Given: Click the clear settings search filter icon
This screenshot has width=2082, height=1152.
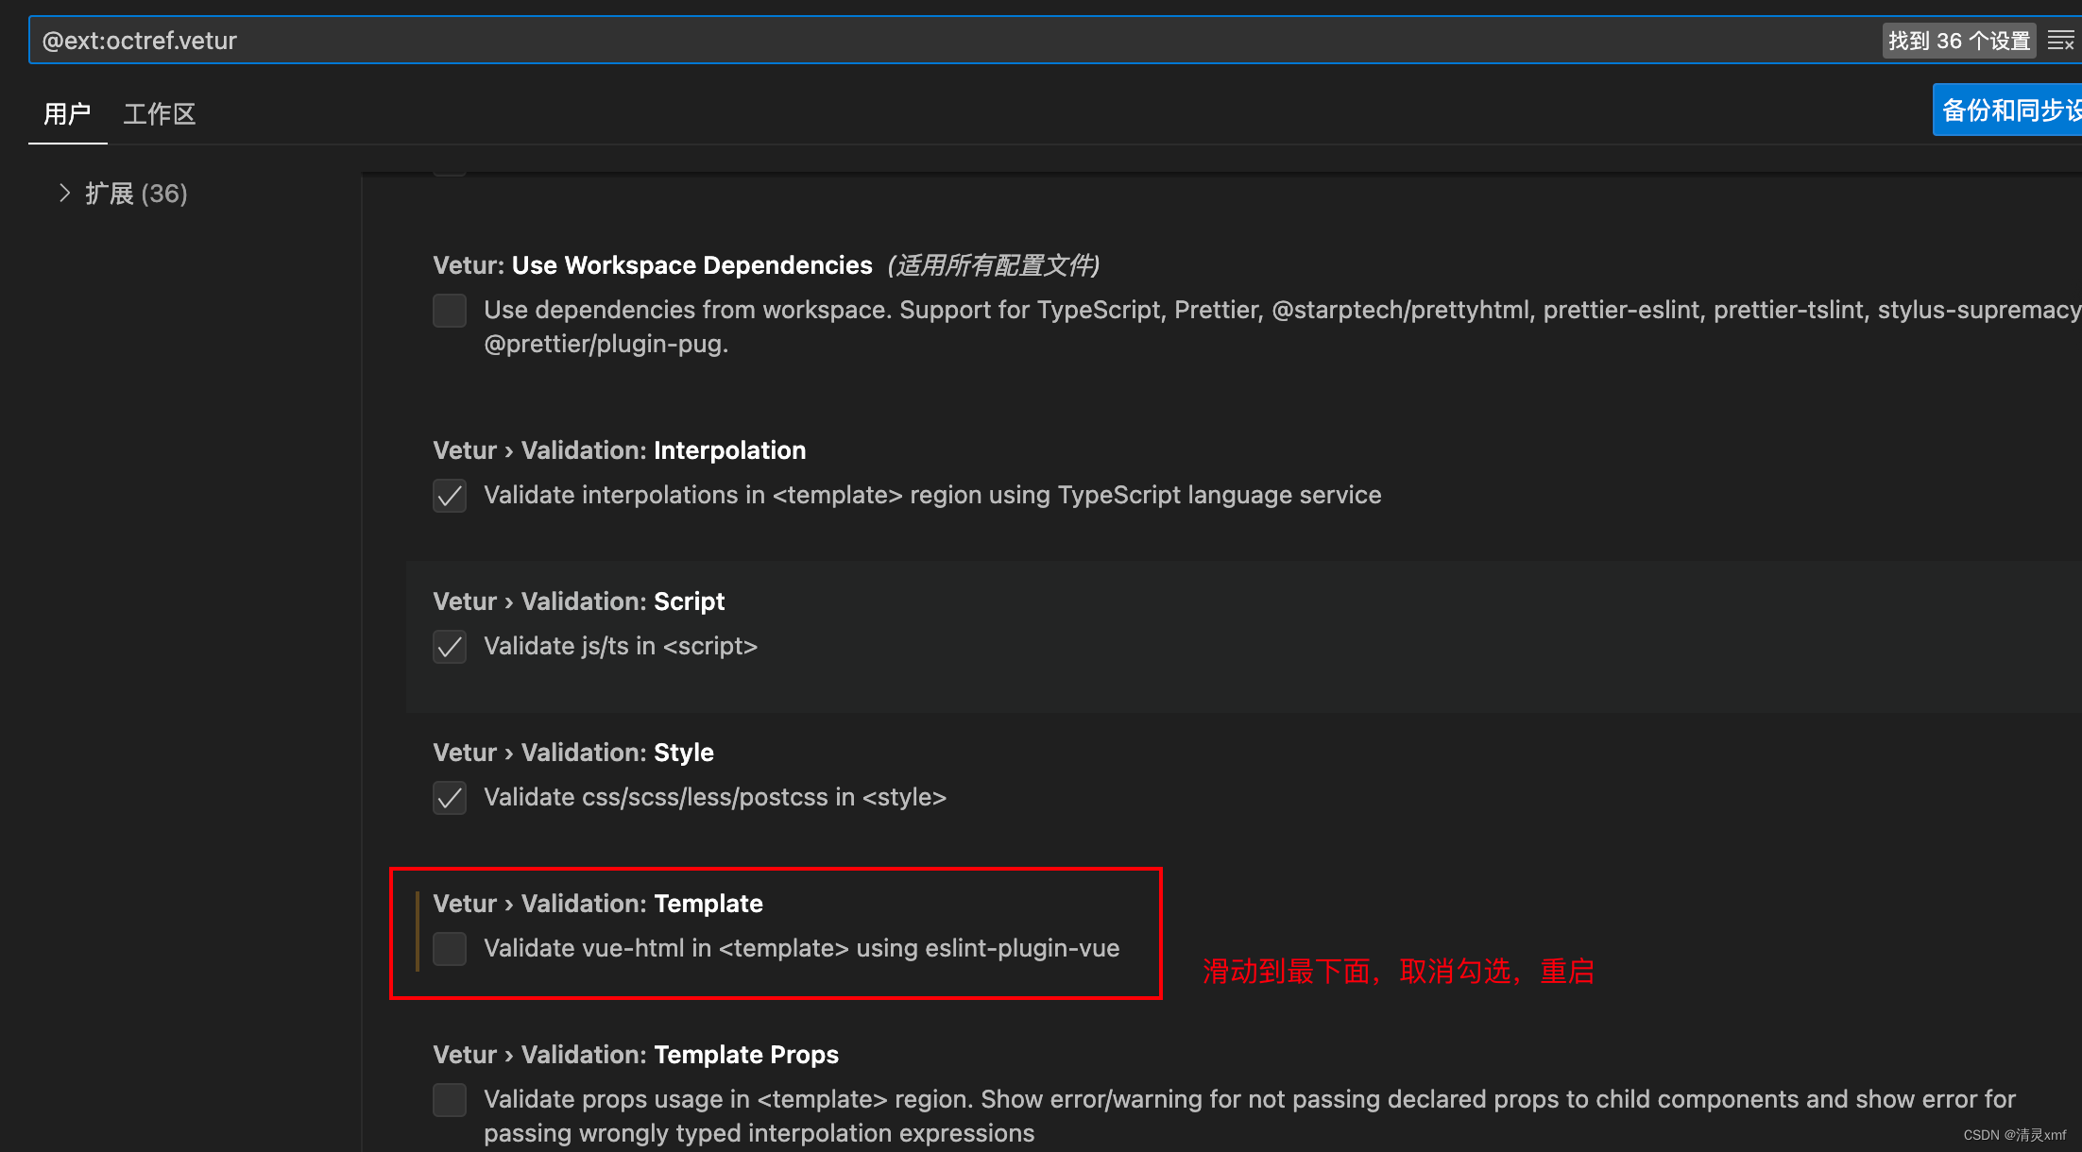Looking at the screenshot, I should tap(2060, 41).
